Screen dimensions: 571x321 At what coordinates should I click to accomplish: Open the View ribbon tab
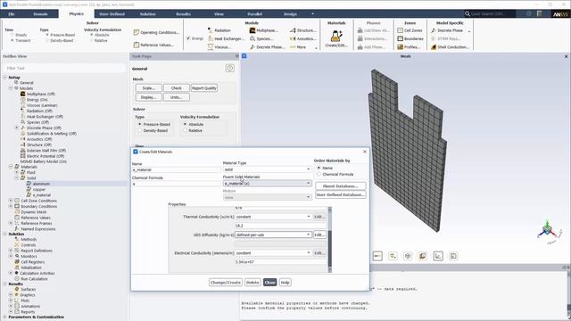point(219,14)
